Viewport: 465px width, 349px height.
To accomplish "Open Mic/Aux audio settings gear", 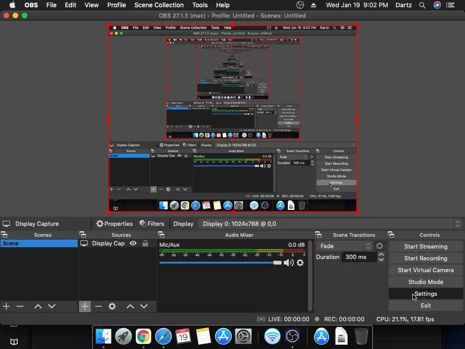I will tap(300, 263).
